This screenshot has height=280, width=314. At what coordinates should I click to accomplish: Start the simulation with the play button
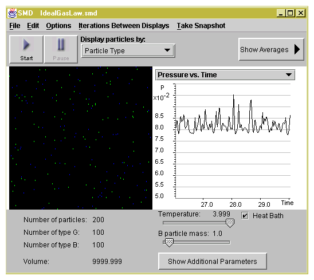click(26, 49)
